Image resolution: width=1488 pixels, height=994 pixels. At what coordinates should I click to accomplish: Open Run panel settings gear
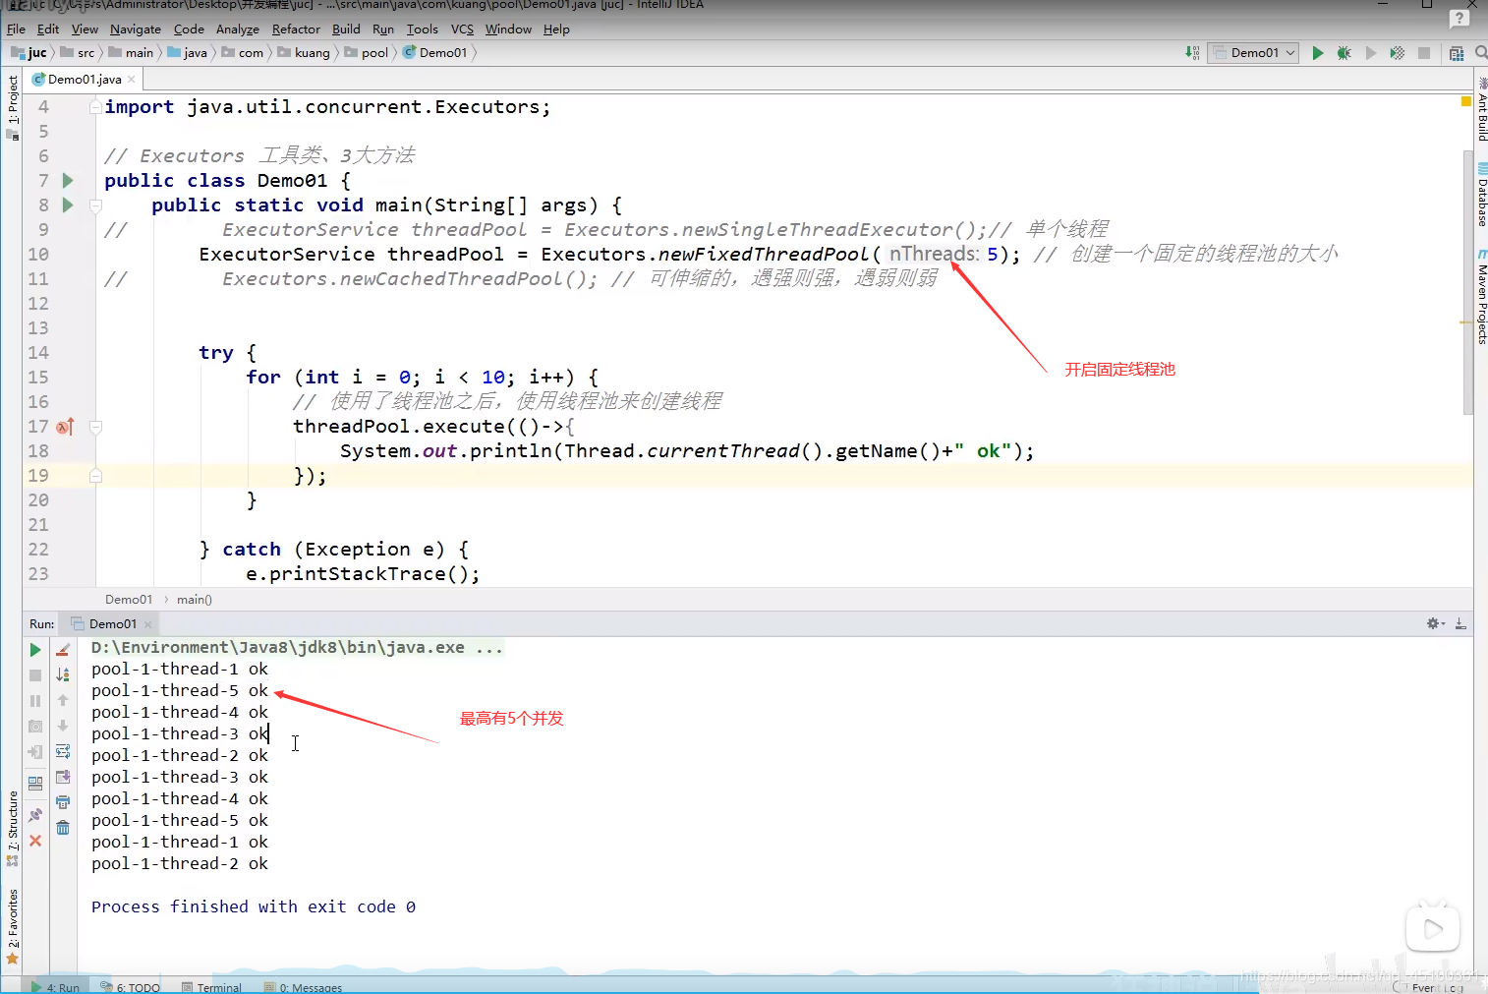point(1435,623)
